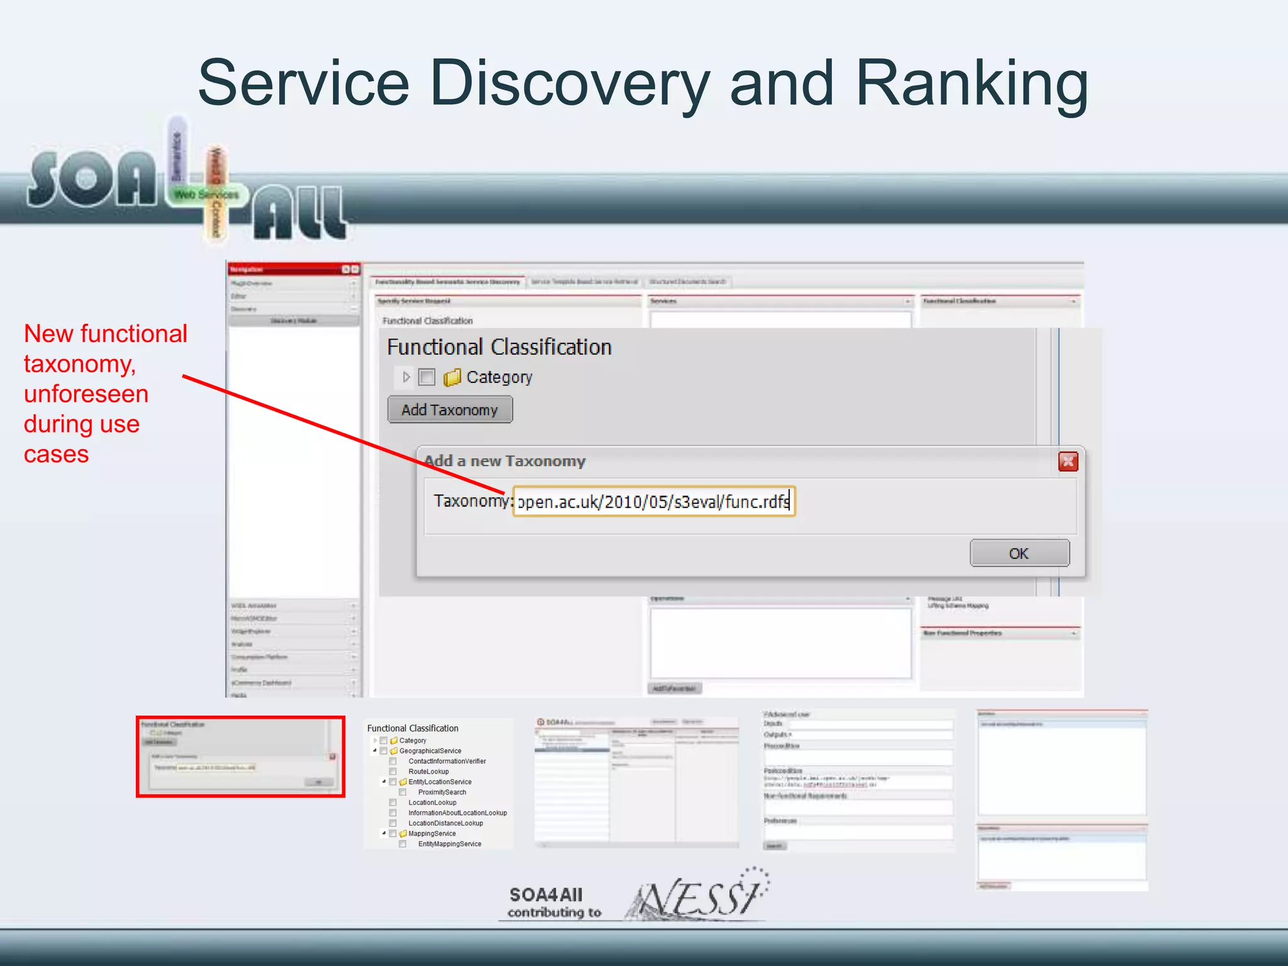Image resolution: width=1288 pixels, height=966 pixels.
Task: Tick the EntityMappingService checkbox
Action: coord(402,844)
